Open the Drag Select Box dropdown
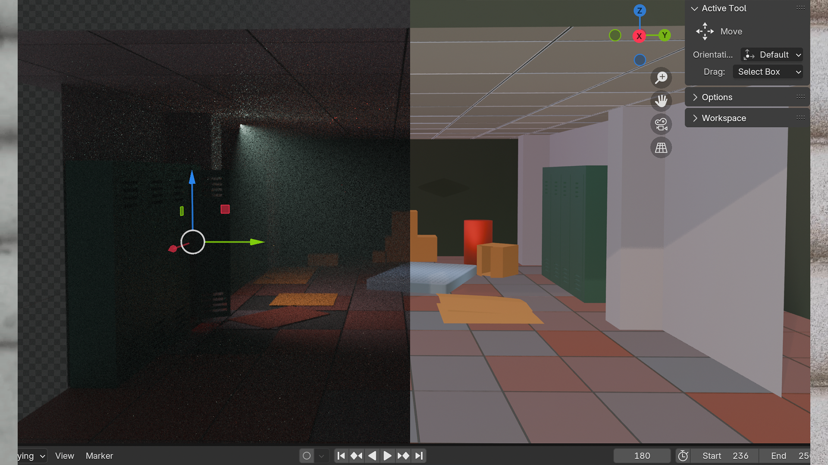 click(768, 72)
